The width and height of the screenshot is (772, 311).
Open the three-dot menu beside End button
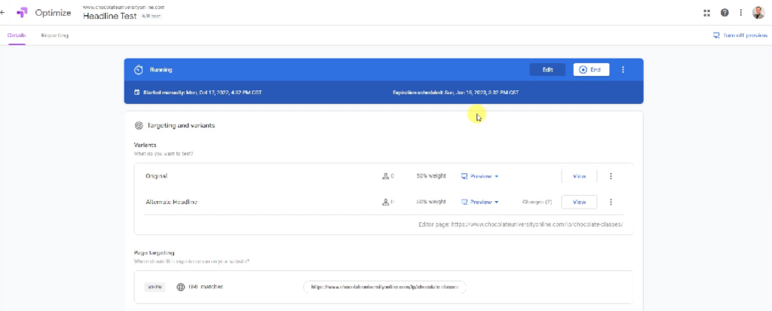click(x=623, y=70)
